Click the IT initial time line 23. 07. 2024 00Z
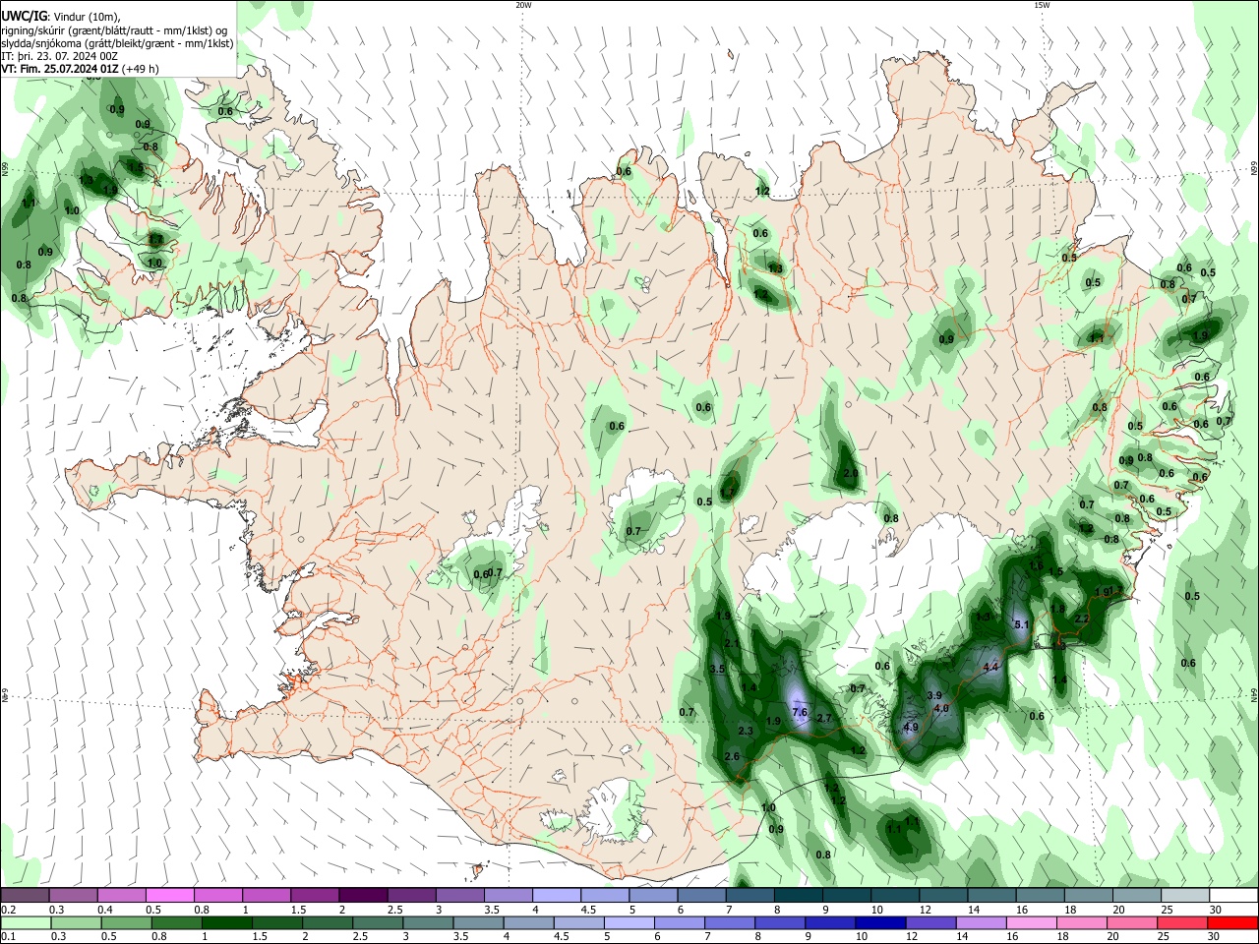 (x=60, y=56)
